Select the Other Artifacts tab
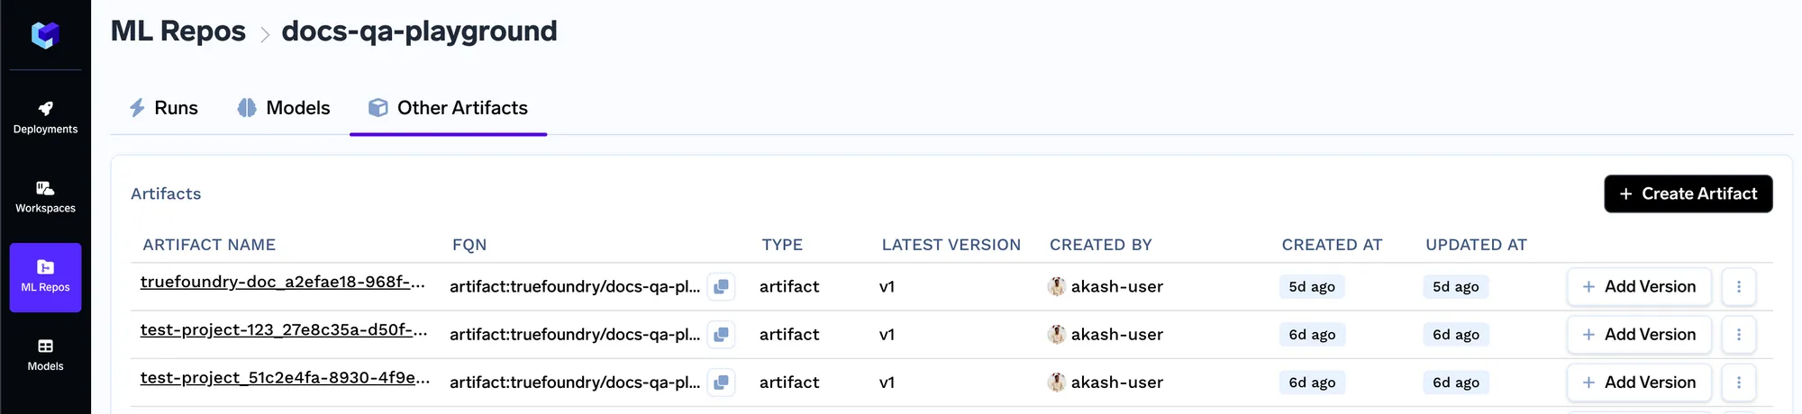The height and width of the screenshot is (414, 1802). 448,108
